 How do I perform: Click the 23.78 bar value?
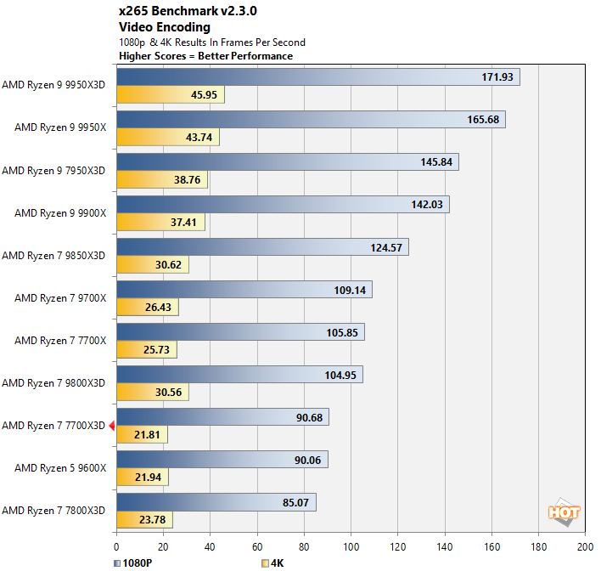(x=152, y=520)
